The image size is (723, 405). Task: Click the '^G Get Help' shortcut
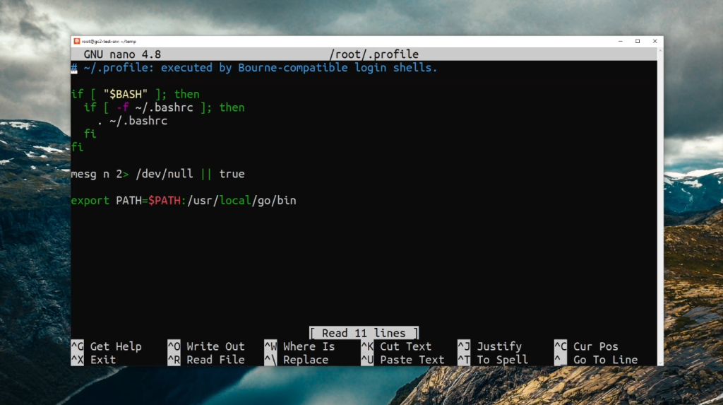pyautogui.click(x=107, y=346)
